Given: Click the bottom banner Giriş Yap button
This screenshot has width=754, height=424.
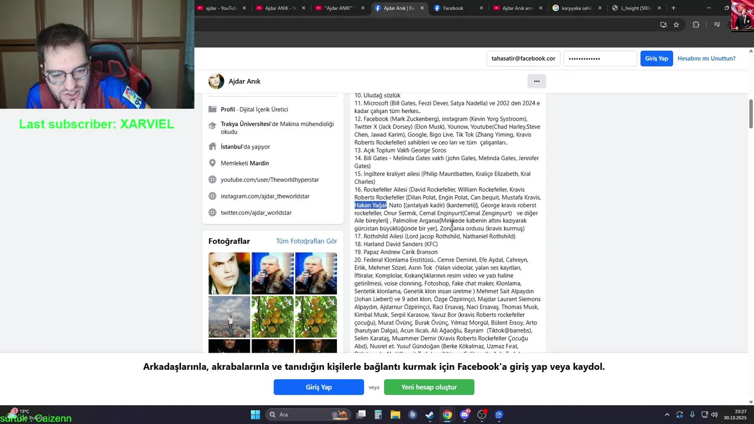Looking at the screenshot, I should pyautogui.click(x=319, y=387).
